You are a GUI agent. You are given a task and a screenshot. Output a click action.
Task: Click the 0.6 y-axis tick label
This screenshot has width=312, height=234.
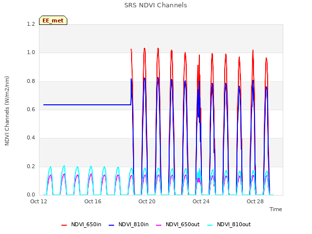[31, 109]
